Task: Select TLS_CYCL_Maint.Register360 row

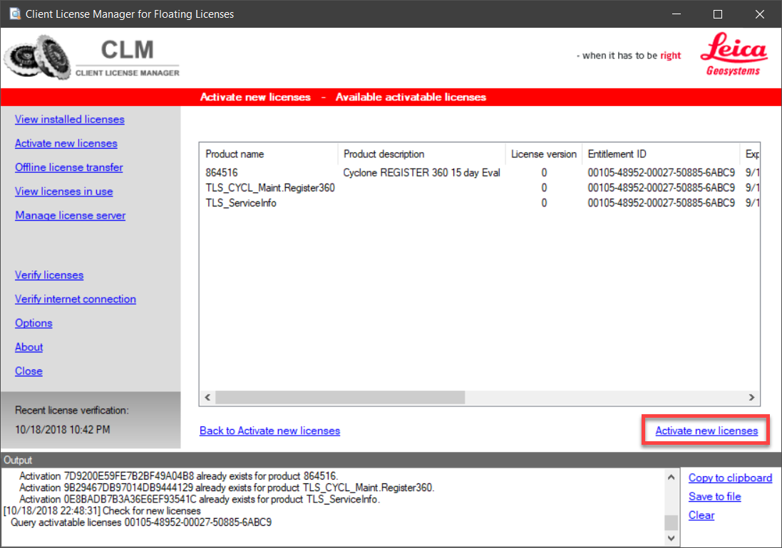Action: click(480, 188)
